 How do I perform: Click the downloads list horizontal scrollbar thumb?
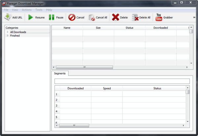click(x=84, y=67)
